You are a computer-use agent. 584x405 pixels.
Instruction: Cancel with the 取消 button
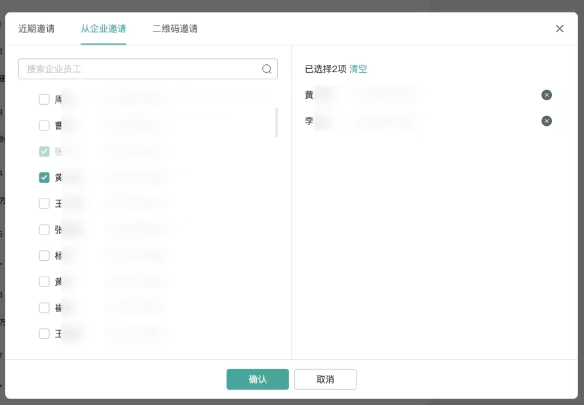325,379
